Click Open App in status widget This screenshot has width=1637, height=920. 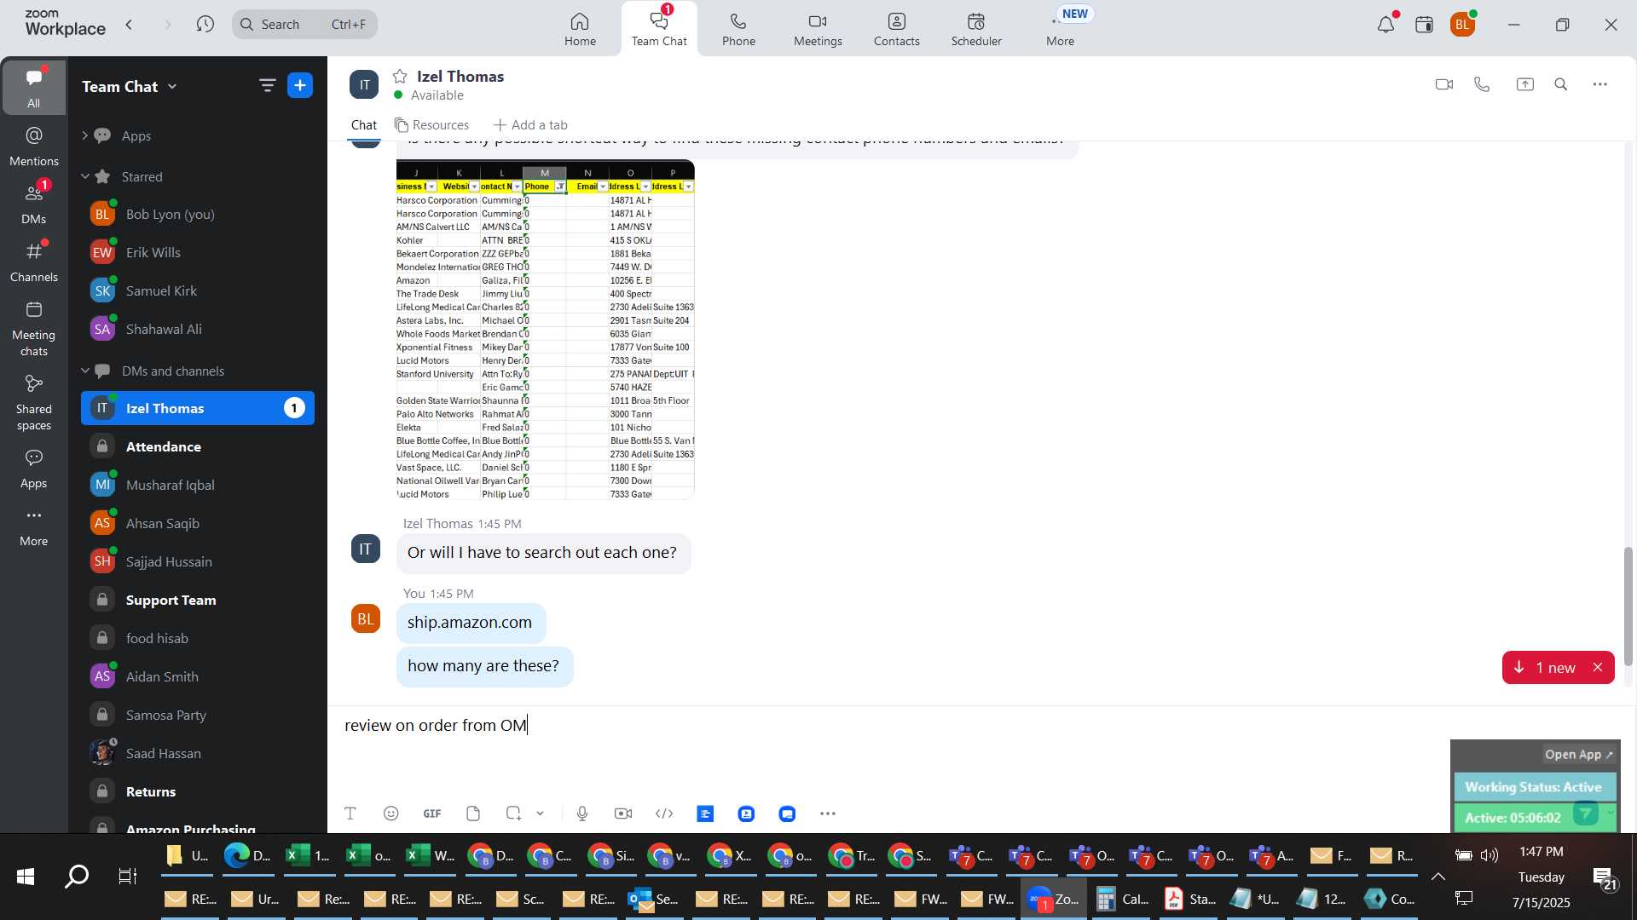click(1578, 755)
